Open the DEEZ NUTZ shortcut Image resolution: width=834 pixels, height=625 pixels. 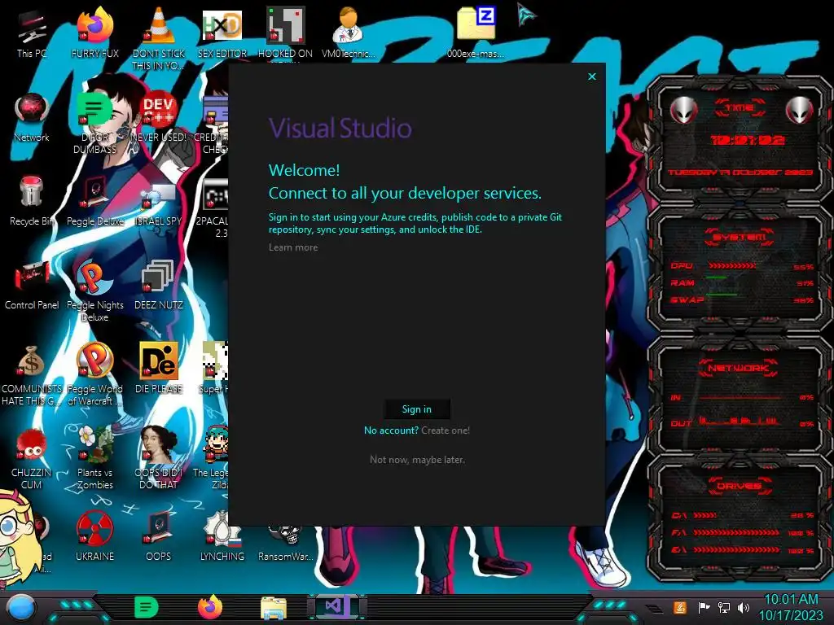159,285
